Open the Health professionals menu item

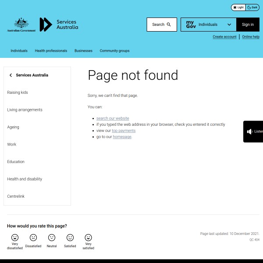coord(51,51)
